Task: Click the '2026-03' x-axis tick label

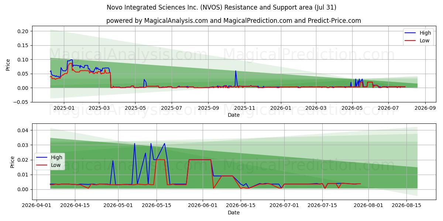Action: click(x=316, y=108)
